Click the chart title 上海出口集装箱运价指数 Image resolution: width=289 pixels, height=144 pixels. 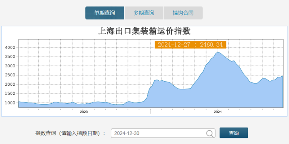coord(144,31)
